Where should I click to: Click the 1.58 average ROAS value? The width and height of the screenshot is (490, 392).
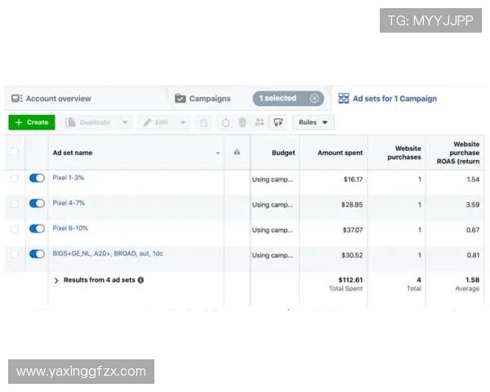point(472,280)
